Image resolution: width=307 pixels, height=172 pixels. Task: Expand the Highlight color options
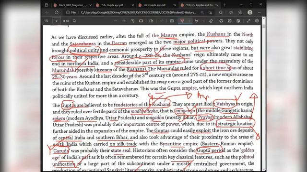pos(203,21)
